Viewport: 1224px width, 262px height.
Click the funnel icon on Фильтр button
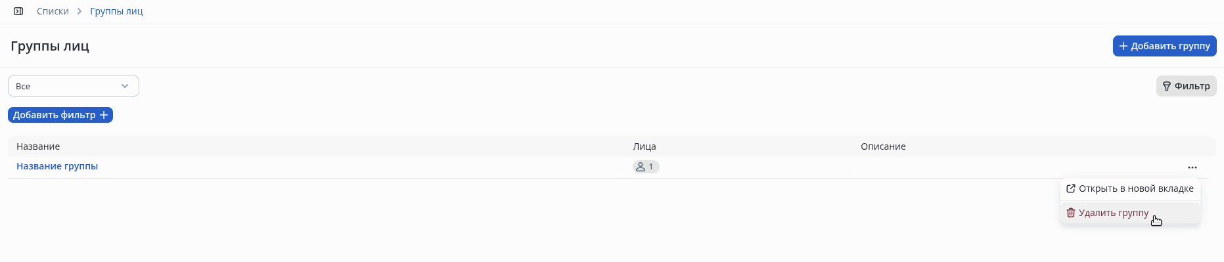[x=1167, y=86]
